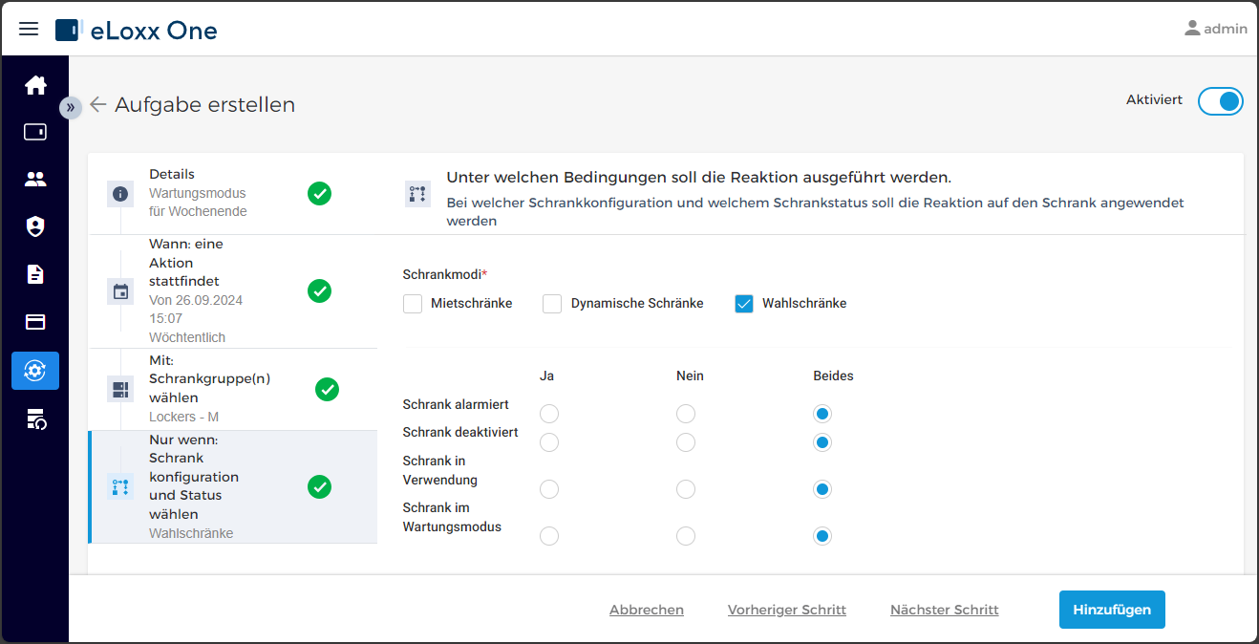The width and height of the screenshot is (1259, 644).
Task: Open the admin user account
Action: click(1215, 29)
